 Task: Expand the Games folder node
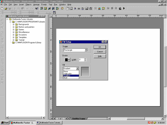coord(13,30)
